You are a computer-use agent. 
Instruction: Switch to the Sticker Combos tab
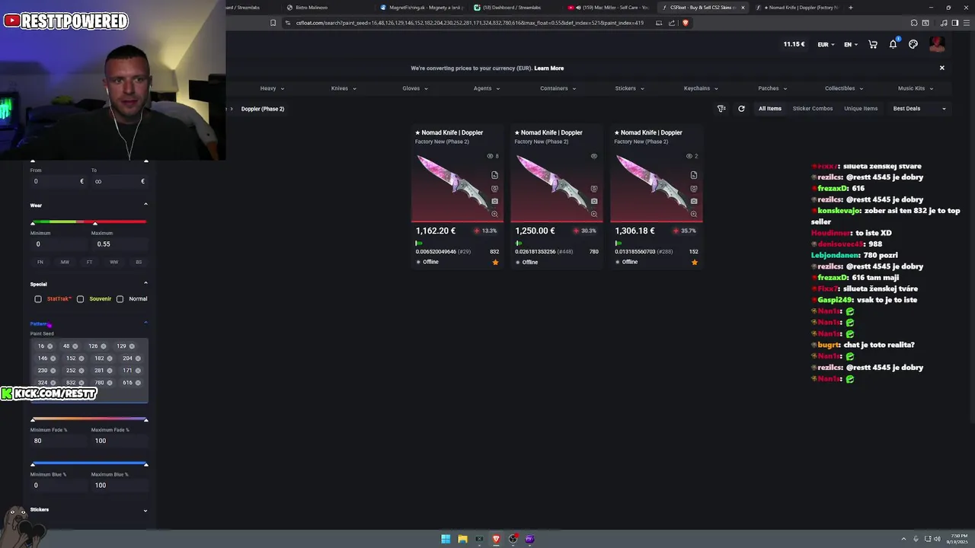813,109
